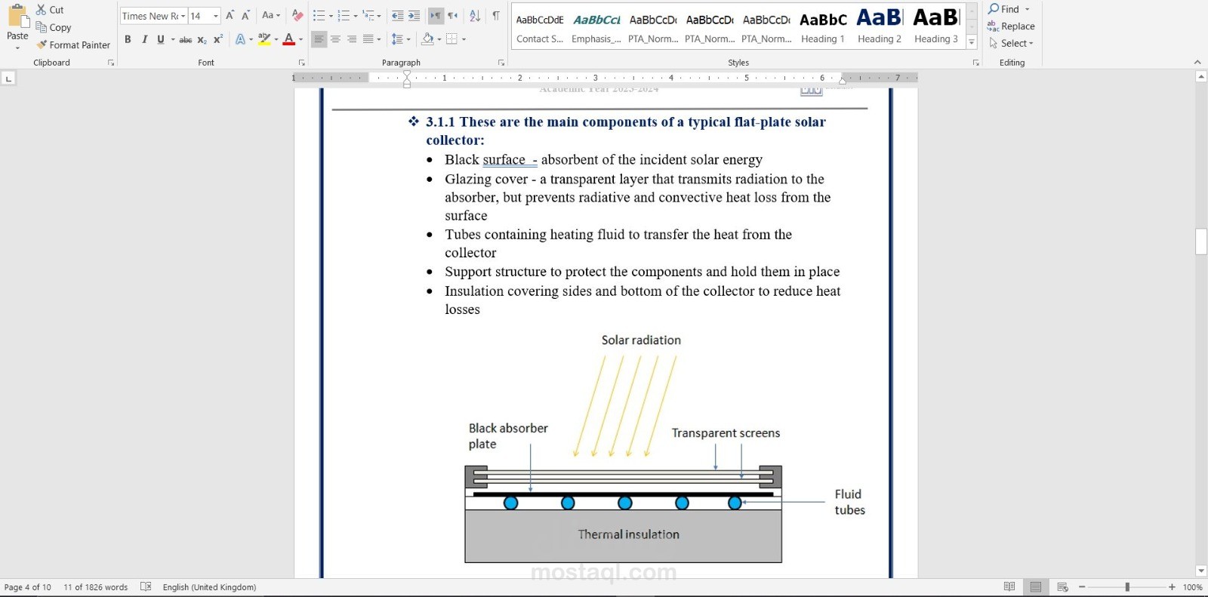The height and width of the screenshot is (597, 1208).
Task: Increase font size with Grow Font icon
Action: (230, 15)
